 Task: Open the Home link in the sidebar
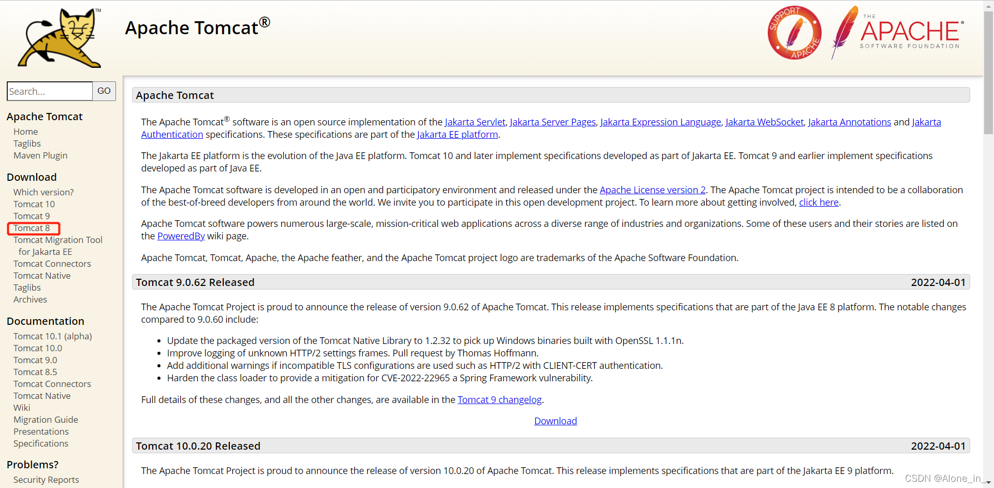[25, 132]
